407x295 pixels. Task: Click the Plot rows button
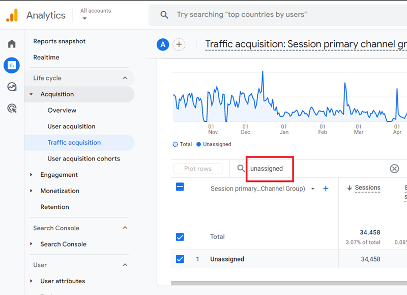198,168
